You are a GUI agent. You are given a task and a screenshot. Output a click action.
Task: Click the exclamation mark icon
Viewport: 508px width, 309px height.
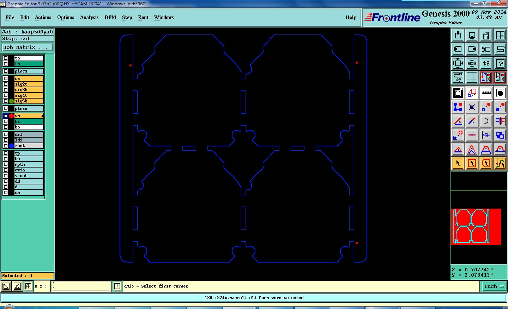[x=117, y=286]
